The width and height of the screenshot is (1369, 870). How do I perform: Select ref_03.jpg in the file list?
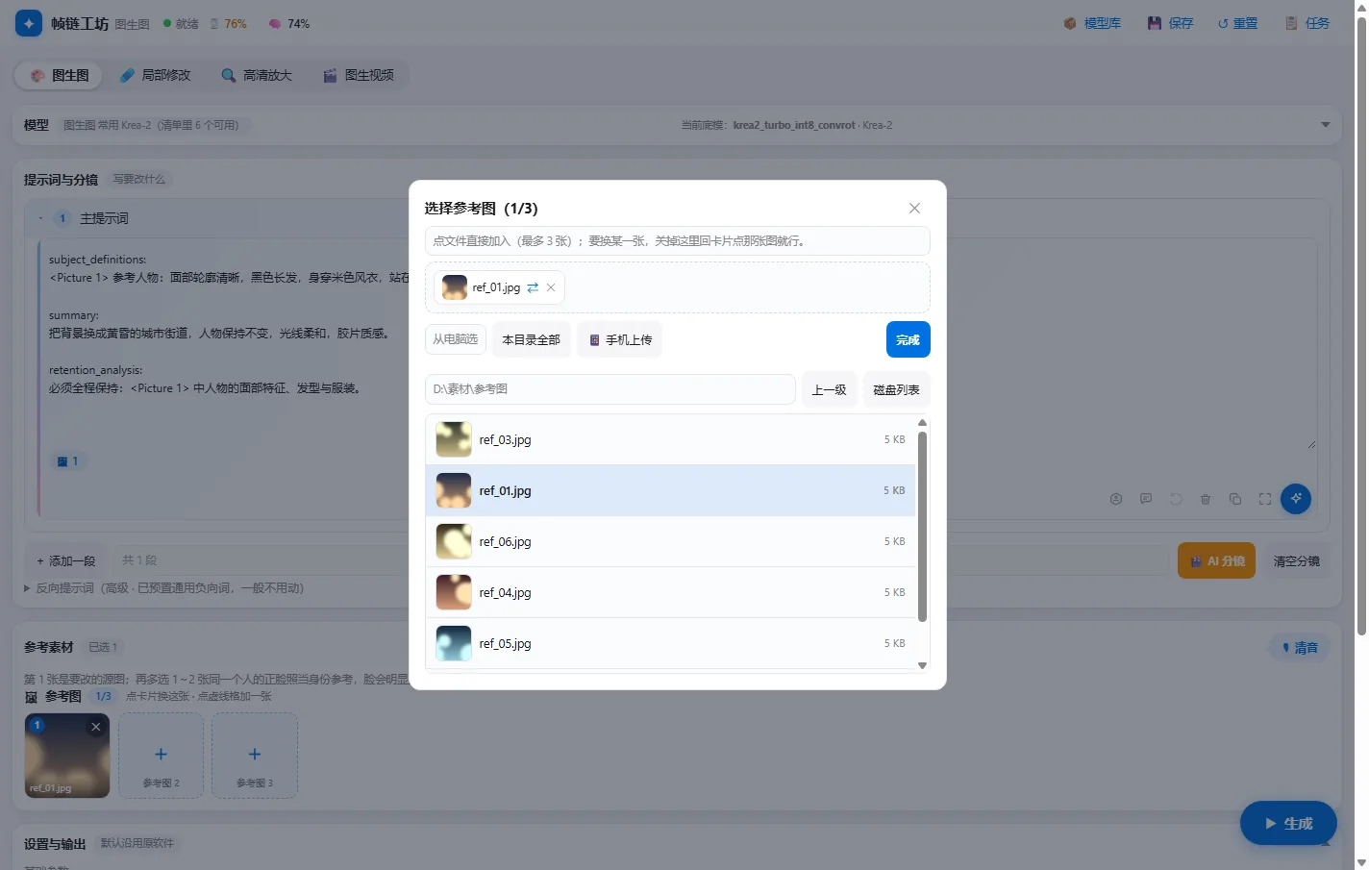point(670,439)
